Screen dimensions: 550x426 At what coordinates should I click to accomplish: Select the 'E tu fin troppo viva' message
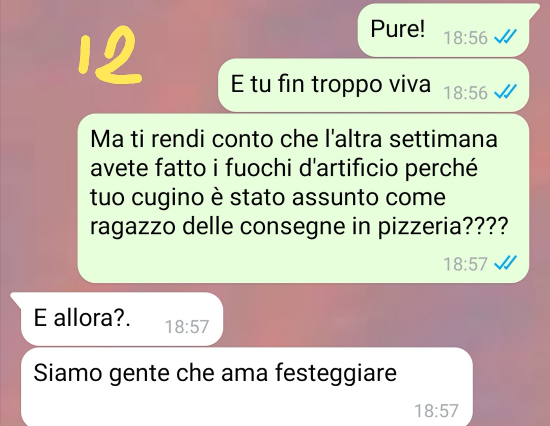click(x=374, y=85)
